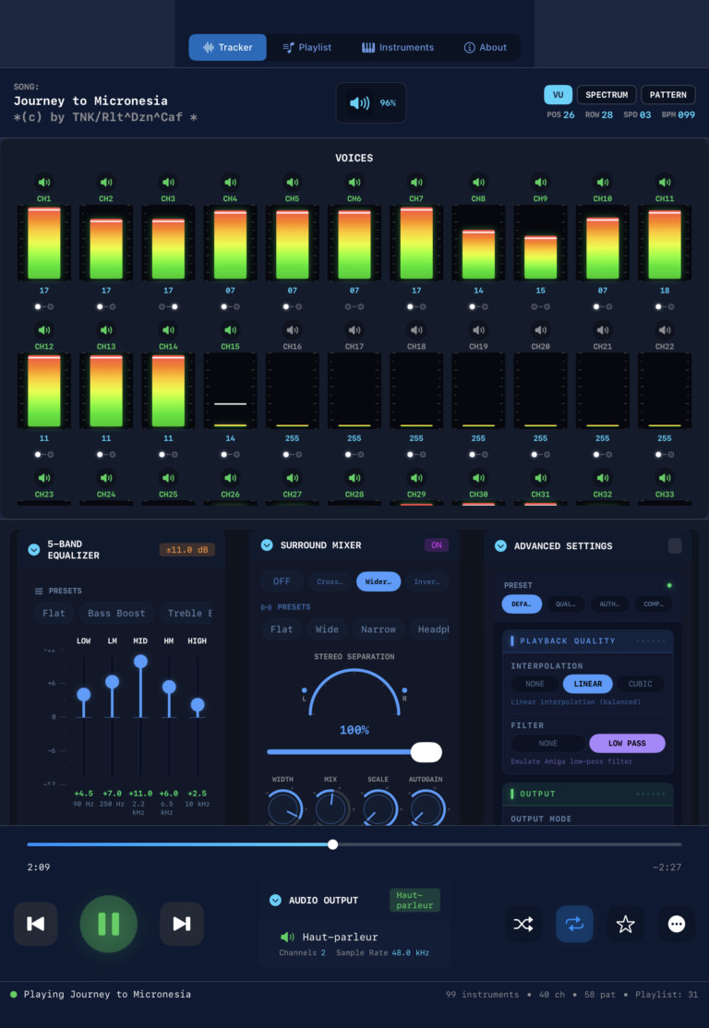Unmute channel CH16 speaker icon
The image size is (709, 1028).
pos(293,330)
